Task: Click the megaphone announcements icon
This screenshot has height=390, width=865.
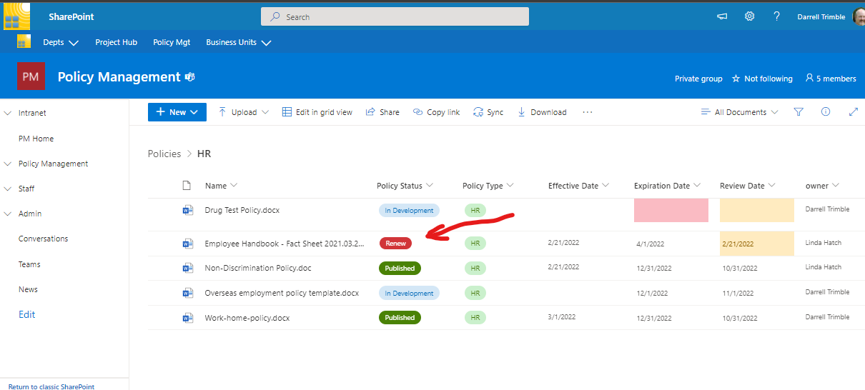Action: pos(722,16)
